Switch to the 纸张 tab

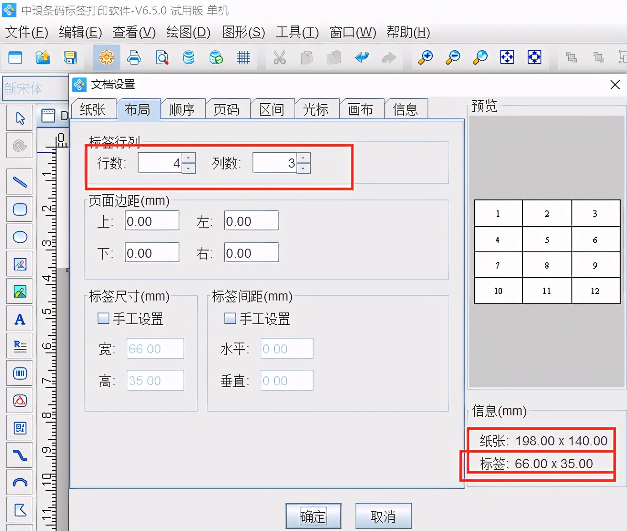click(93, 108)
